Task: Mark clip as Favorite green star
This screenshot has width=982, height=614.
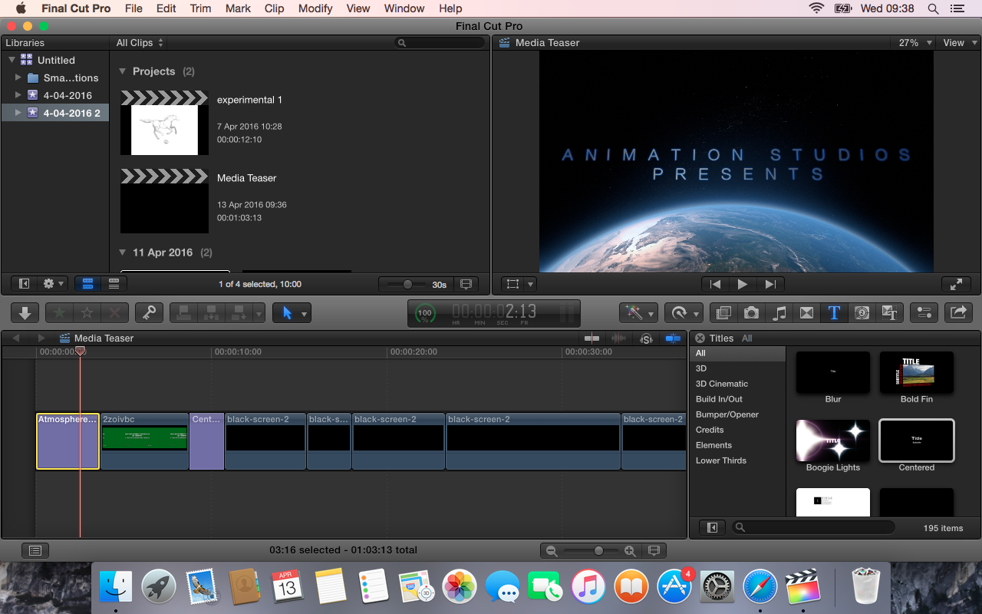Action: coord(59,312)
